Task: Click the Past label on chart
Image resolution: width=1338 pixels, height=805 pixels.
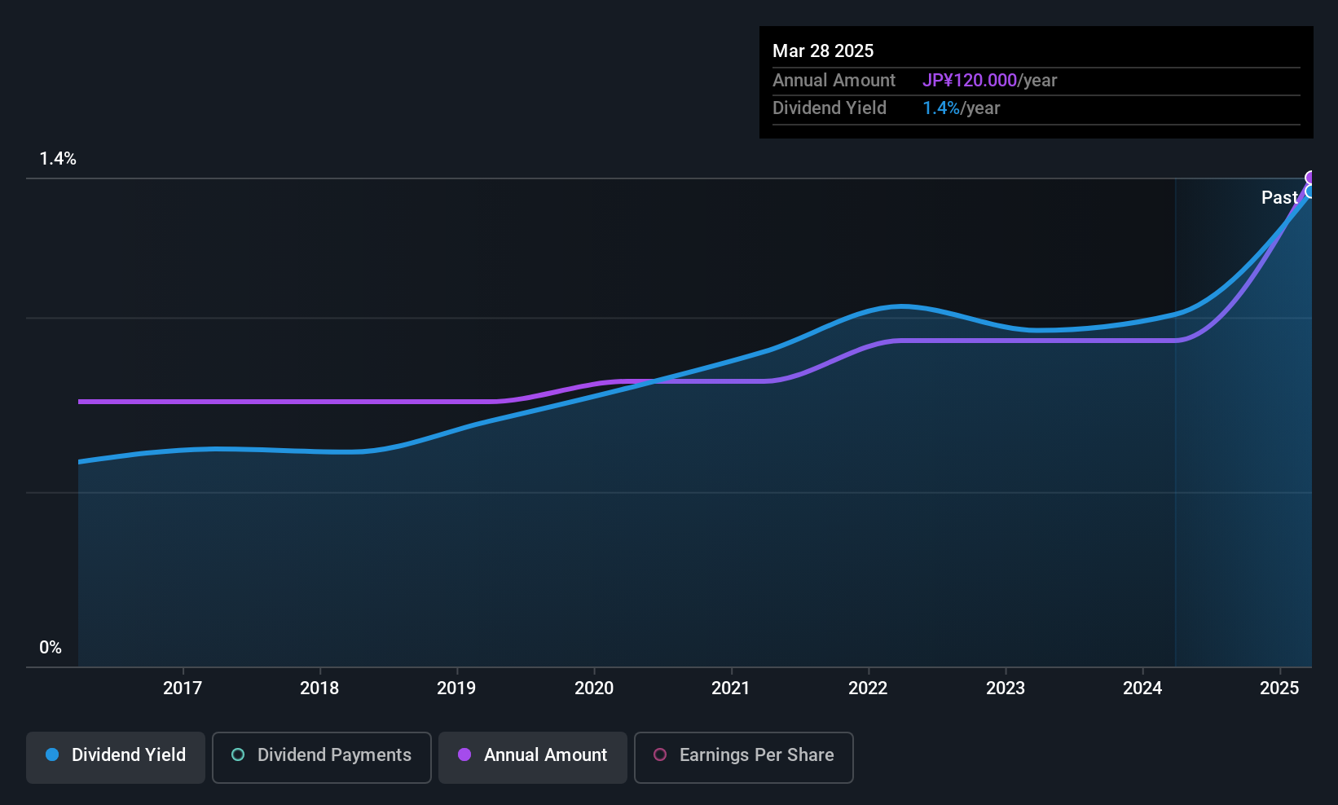Action: [x=1279, y=198]
